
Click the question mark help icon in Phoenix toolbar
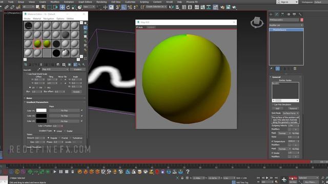pyautogui.click(x=188, y=172)
